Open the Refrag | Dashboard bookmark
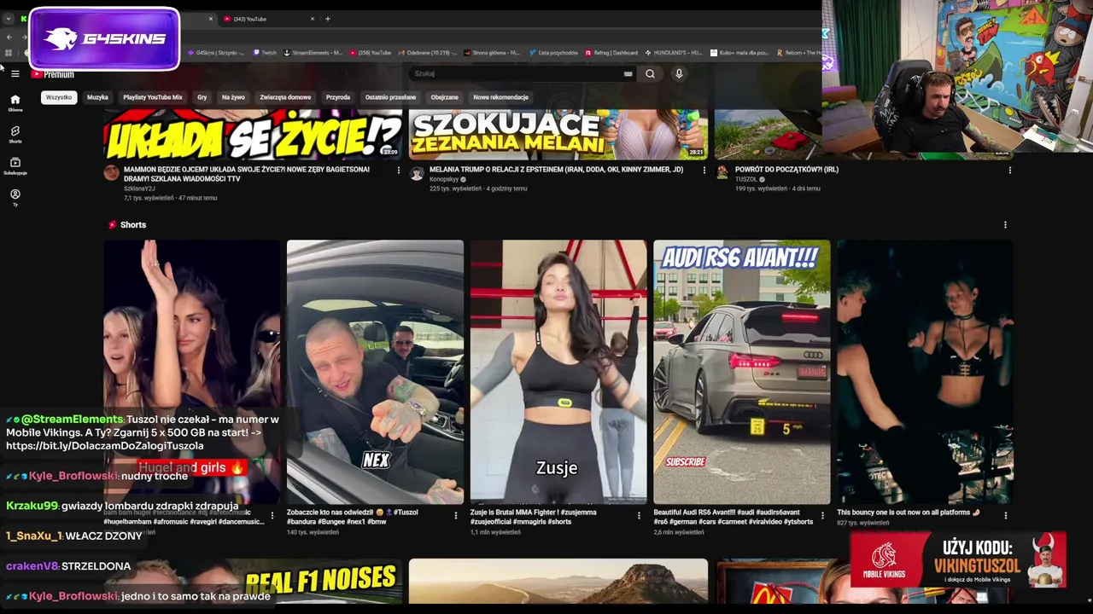 point(611,53)
